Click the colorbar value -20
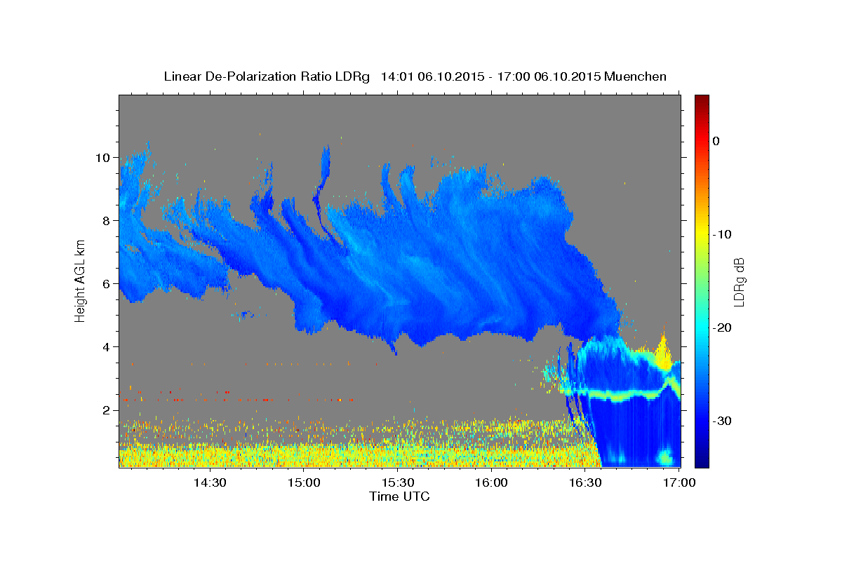Screen dimensions: 842x561 point(723,327)
